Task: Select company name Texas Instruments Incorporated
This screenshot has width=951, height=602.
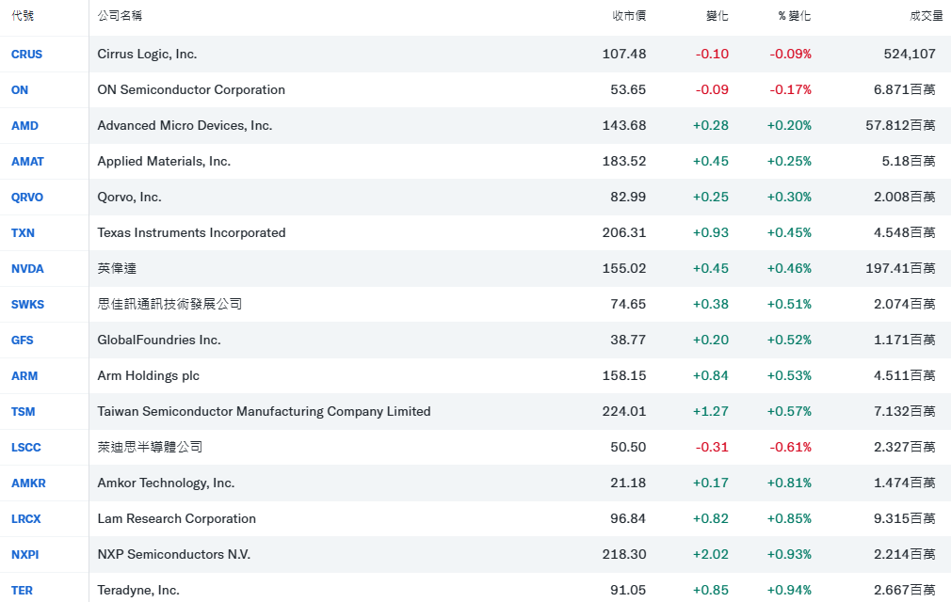Action: click(x=191, y=232)
